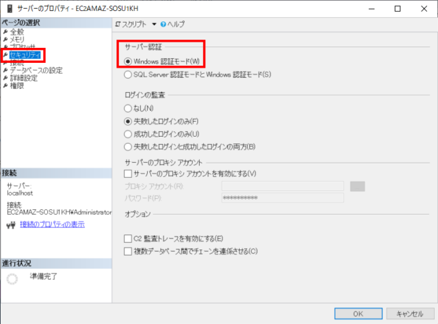Screen dimensions: 438x324
Task: Set login auditing to なし
Action: [128, 108]
